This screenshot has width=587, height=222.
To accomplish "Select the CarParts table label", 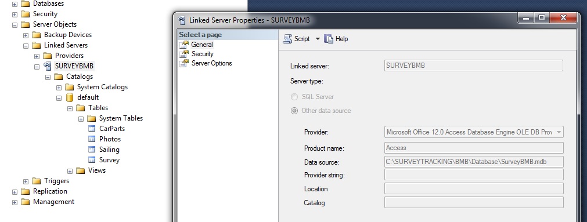I will point(112,129).
